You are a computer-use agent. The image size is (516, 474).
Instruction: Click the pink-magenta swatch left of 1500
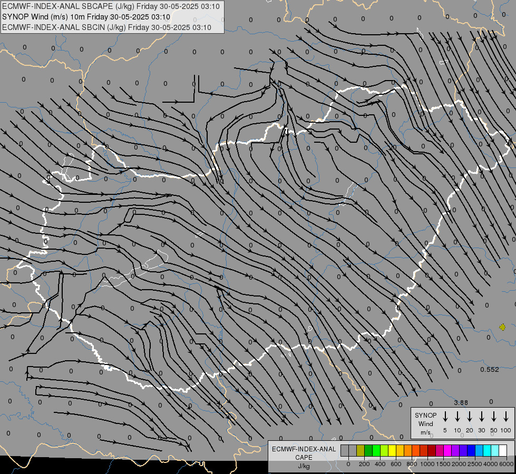(440, 451)
